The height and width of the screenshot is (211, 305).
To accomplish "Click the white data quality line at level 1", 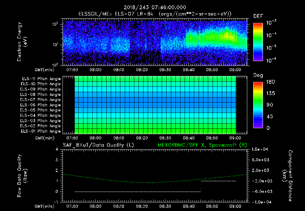I will (x=218, y=181).
